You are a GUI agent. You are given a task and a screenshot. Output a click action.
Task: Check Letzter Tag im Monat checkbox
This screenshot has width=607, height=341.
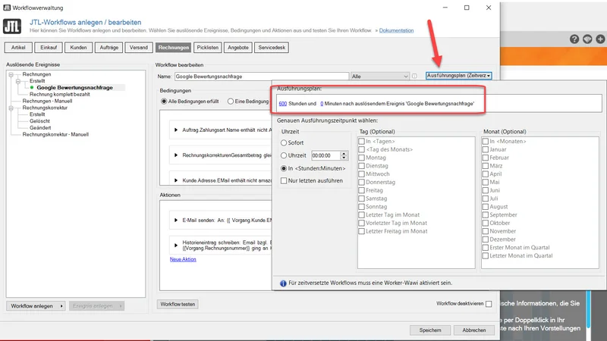[362, 215]
